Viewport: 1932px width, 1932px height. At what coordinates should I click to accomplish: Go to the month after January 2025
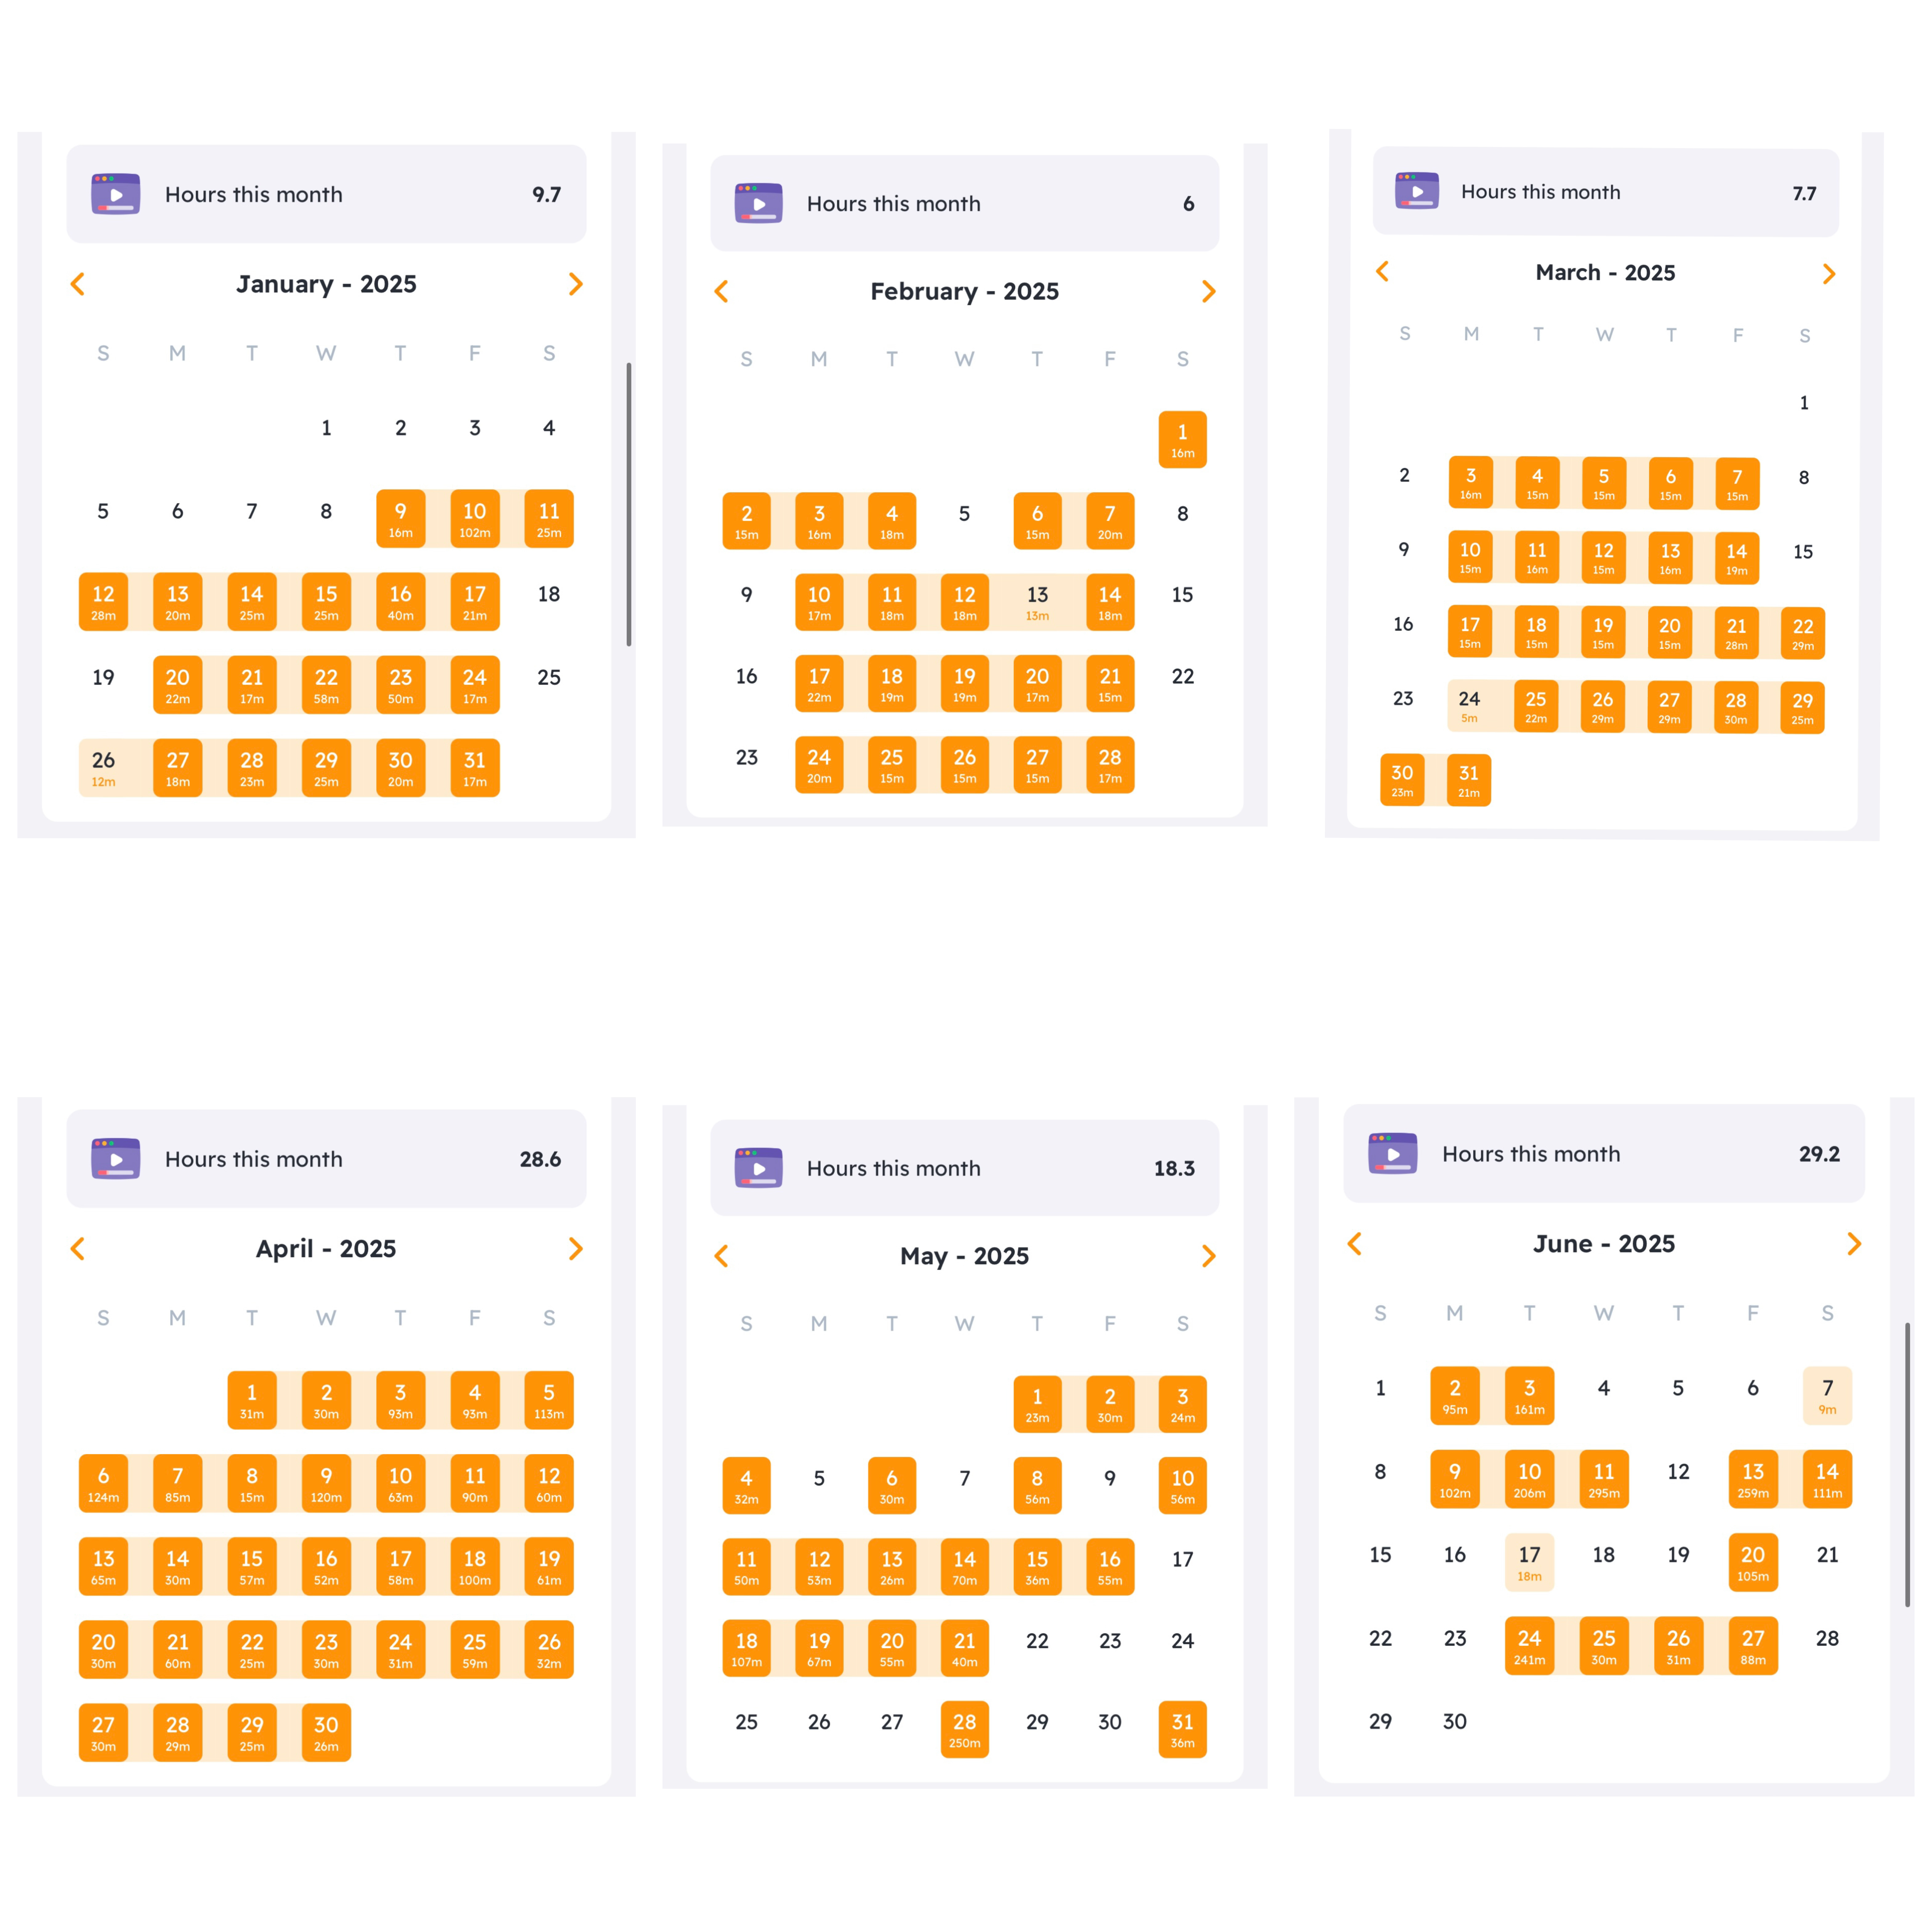(x=575, y=284)
